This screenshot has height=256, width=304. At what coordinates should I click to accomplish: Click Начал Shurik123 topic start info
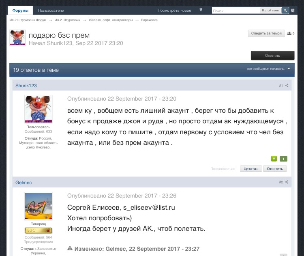coord(76,43)
